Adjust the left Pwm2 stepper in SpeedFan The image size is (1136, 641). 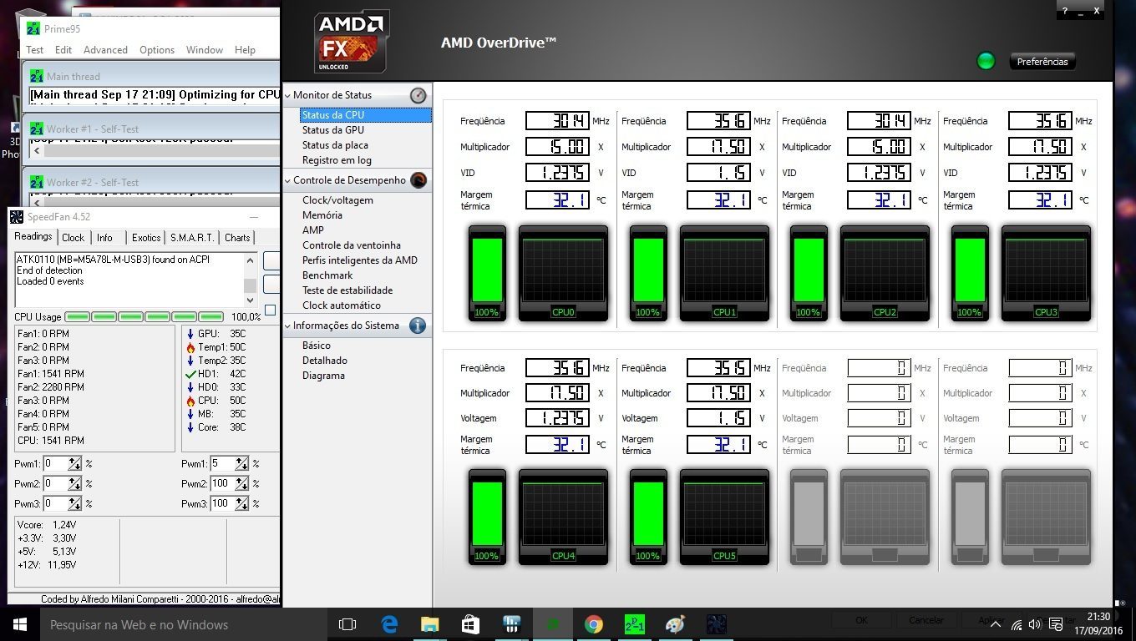[75, 483]
